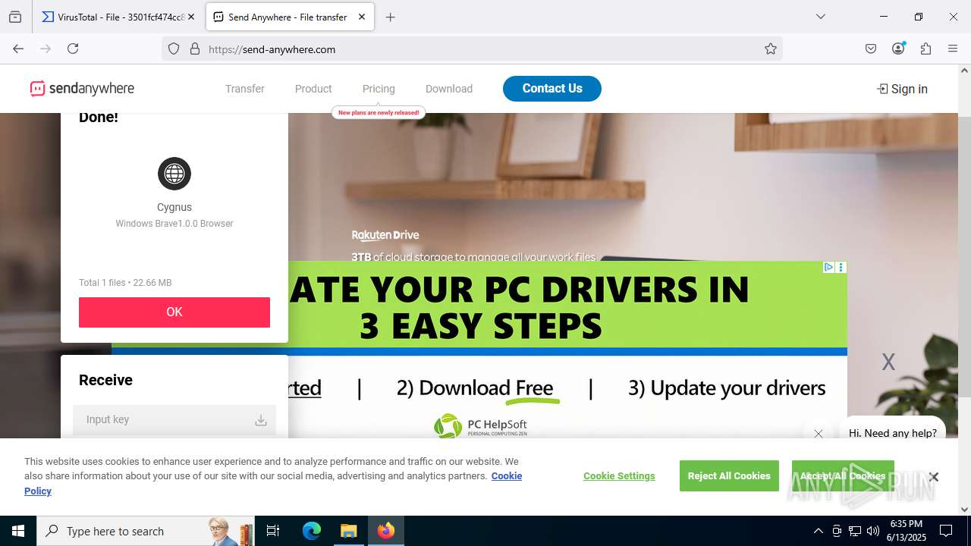Open the Windows Start menu
Image resolution: width=971 pixels, height=546 pixels.
click(18, 531)
